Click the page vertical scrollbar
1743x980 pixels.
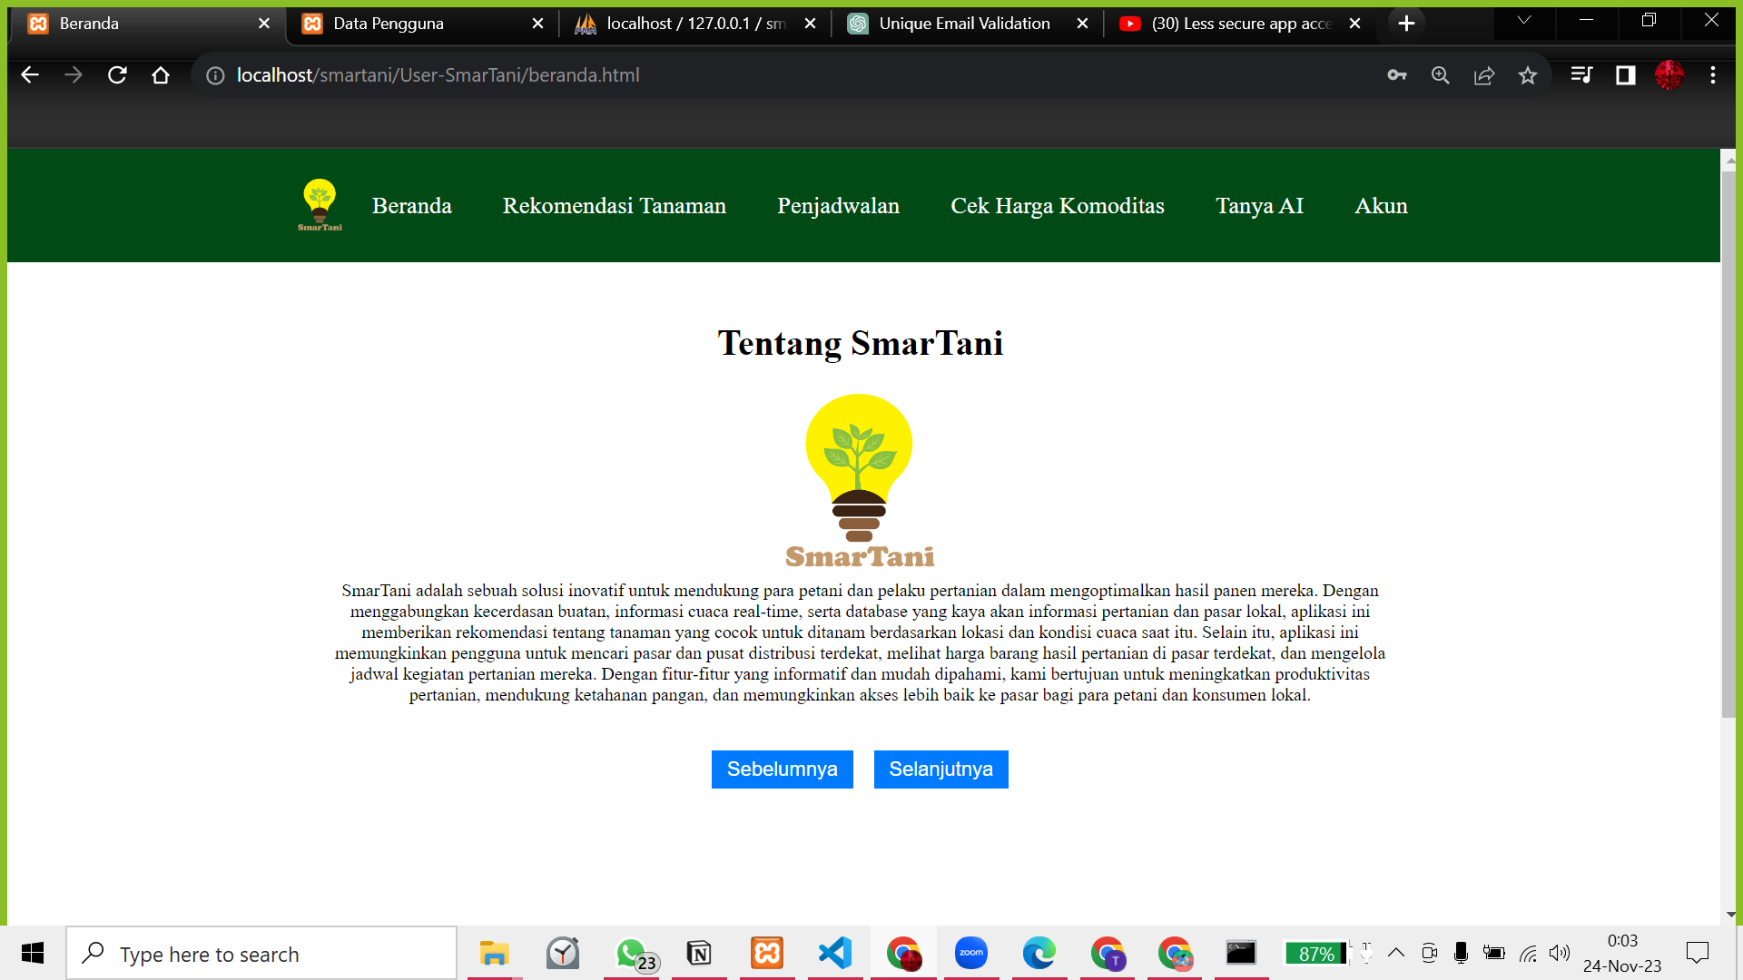click(1728, 445)
